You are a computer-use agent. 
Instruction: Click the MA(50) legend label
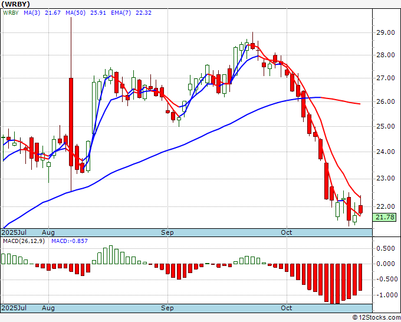tap(75, 13)
